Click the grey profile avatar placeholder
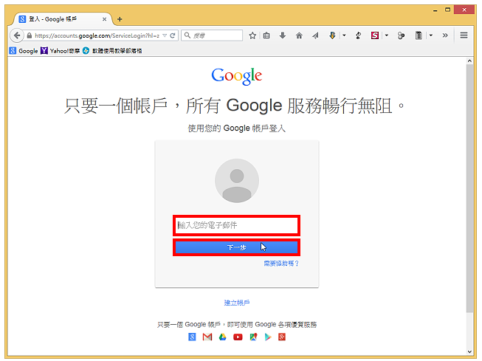The image size is (482, 361). point(237,181)
